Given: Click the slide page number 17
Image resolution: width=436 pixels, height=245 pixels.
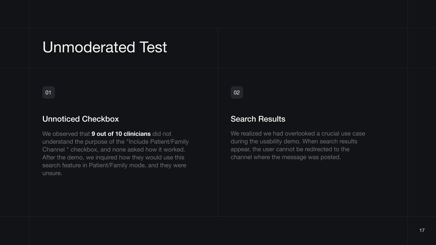Looking at the screenshot, I should pyautogui.click(x=422, y=230).
